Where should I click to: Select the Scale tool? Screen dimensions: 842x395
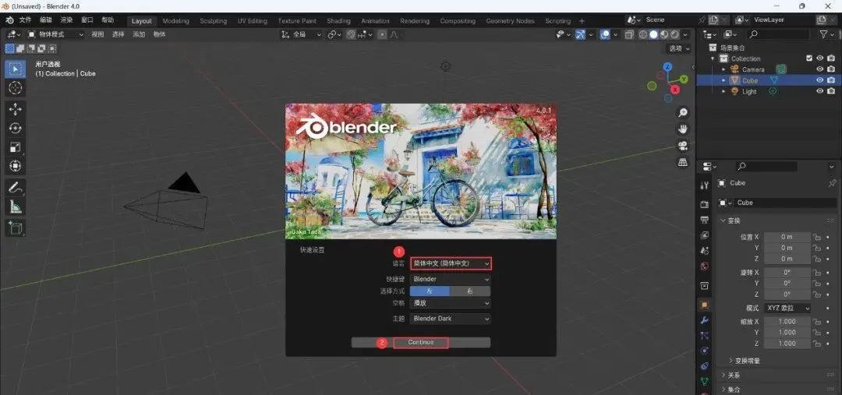(x=15, y=147)
